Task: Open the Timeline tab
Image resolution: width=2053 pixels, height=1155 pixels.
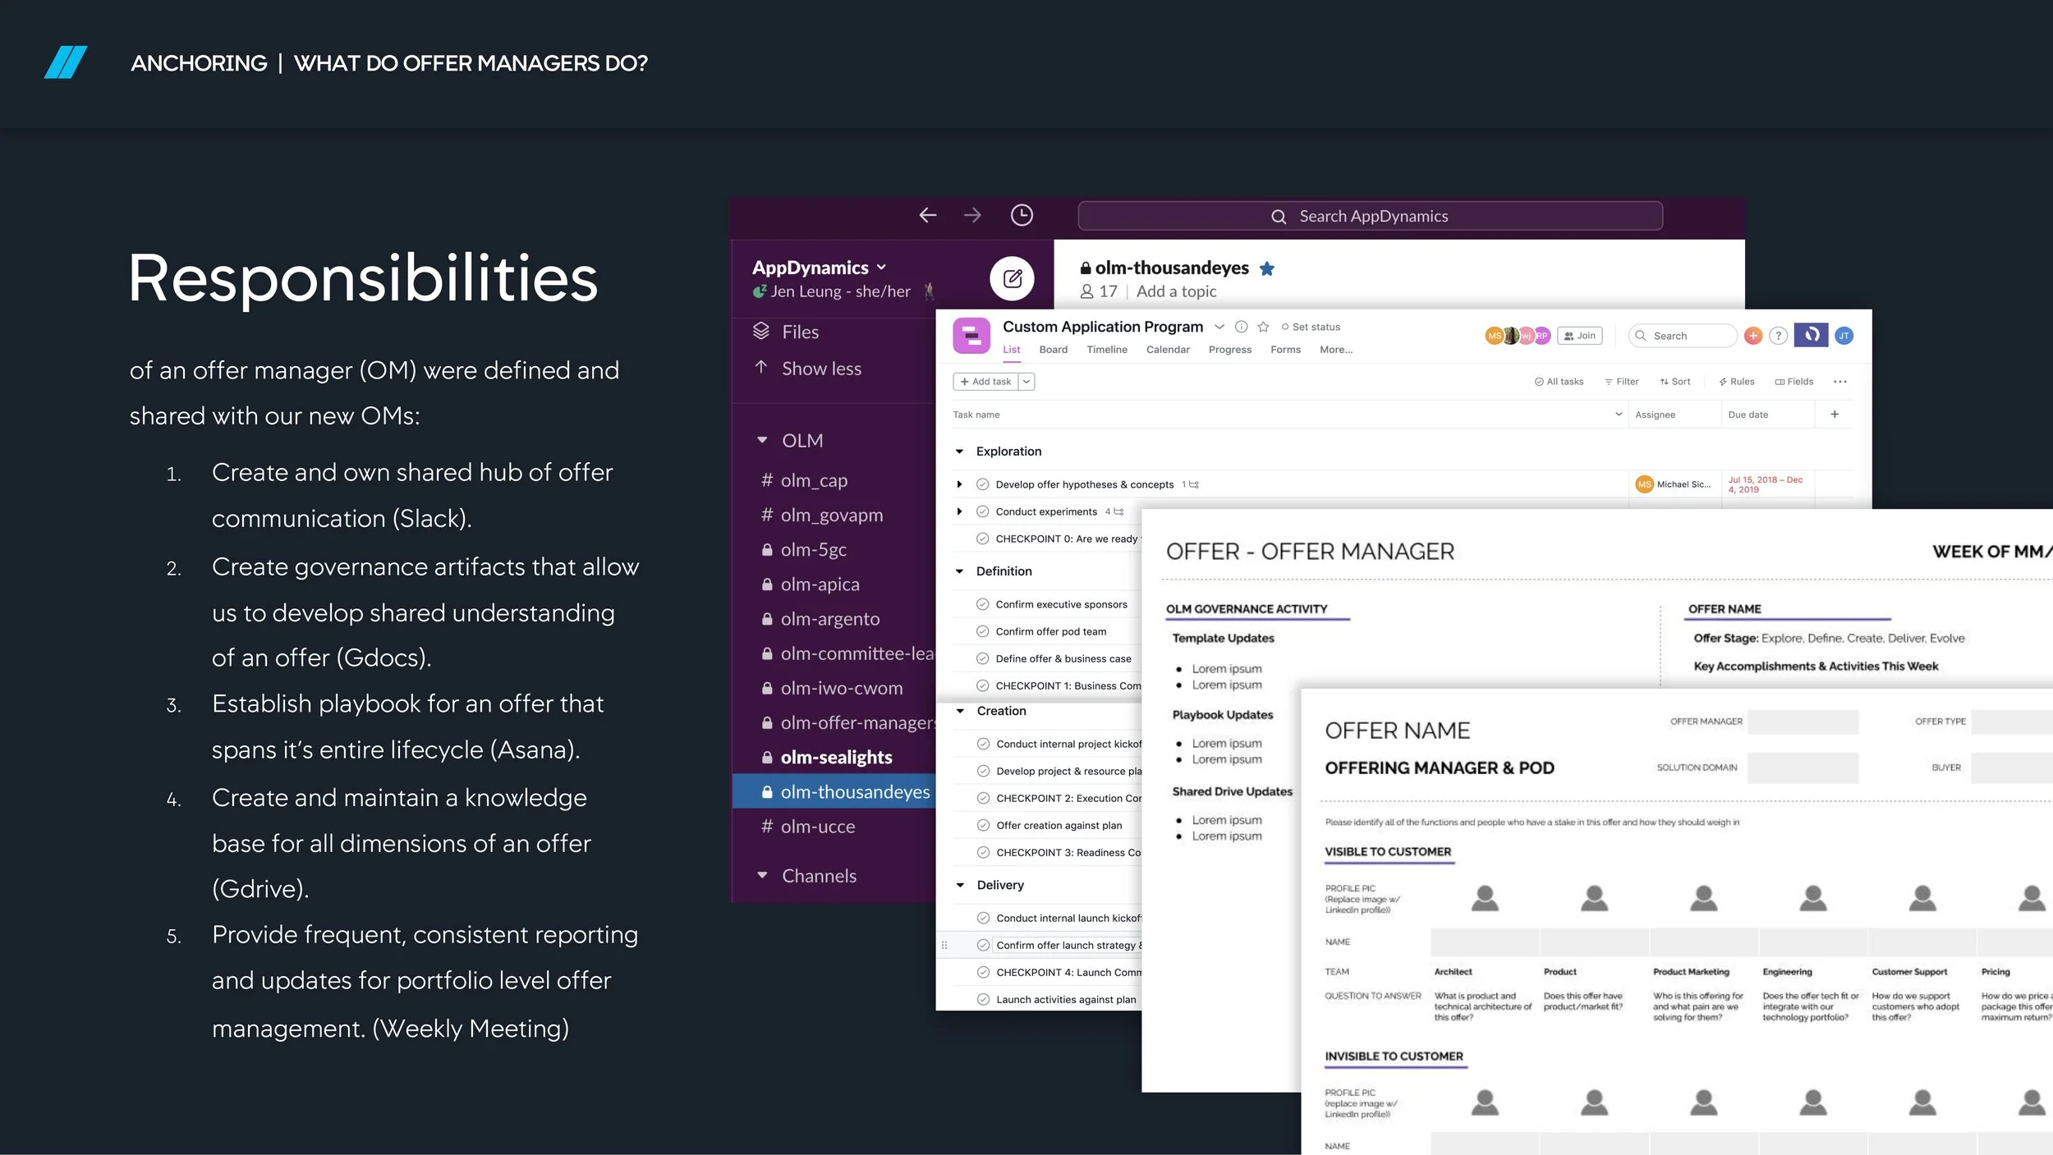Action: pyautogui.click(x=1106, y=350)
